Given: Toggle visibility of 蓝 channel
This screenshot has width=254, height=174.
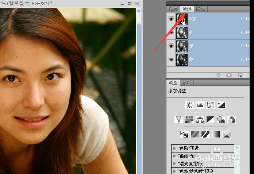Looking at the screenshot, I should tap(171, 59).
